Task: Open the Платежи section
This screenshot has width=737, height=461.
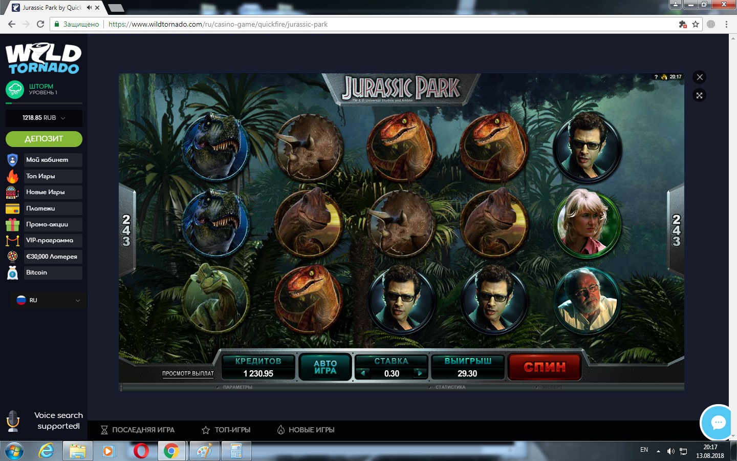Action: [53, 208]
